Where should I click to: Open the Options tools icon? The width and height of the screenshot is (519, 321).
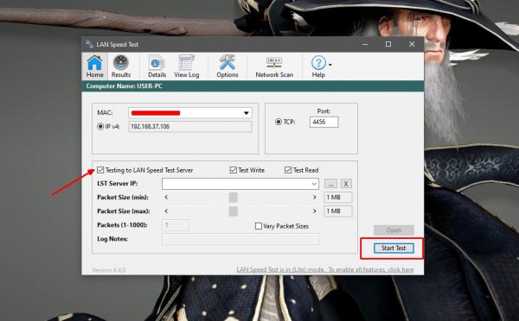point(227,63)
